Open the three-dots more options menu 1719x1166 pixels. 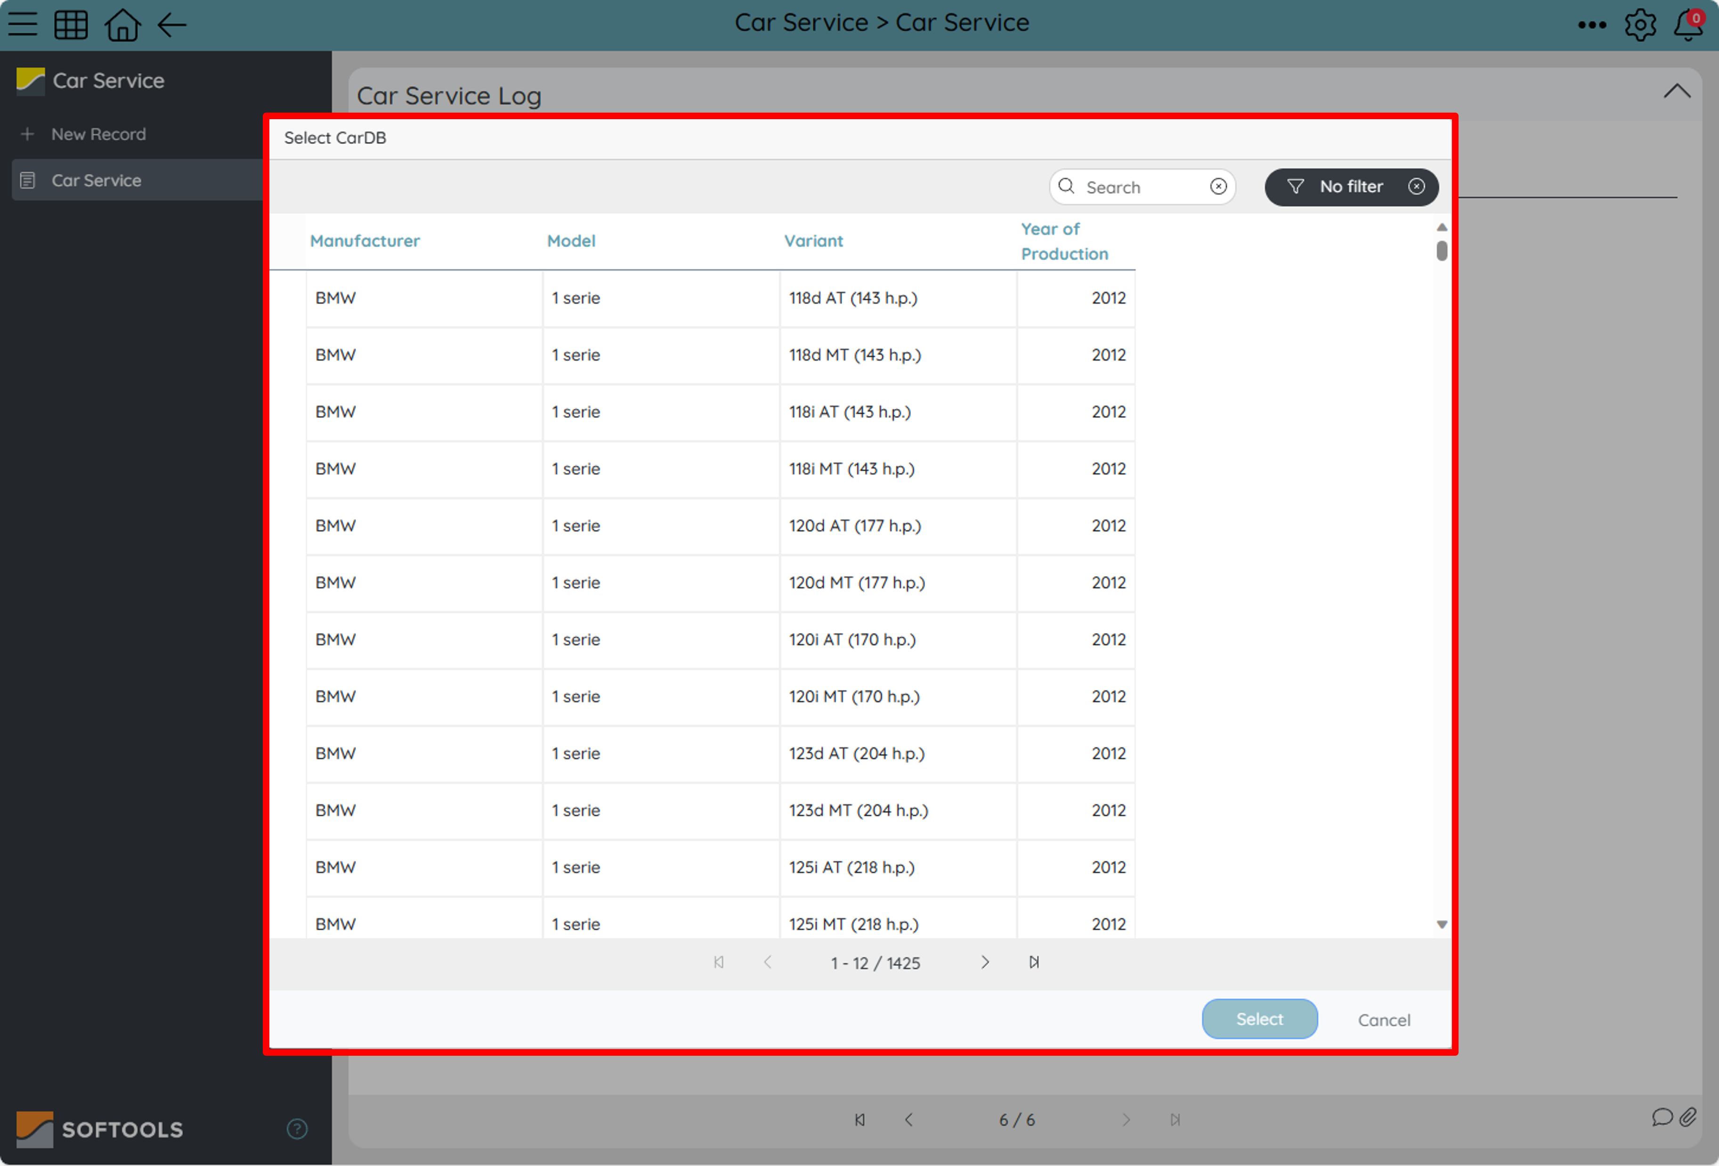(x=1591, y=25)
